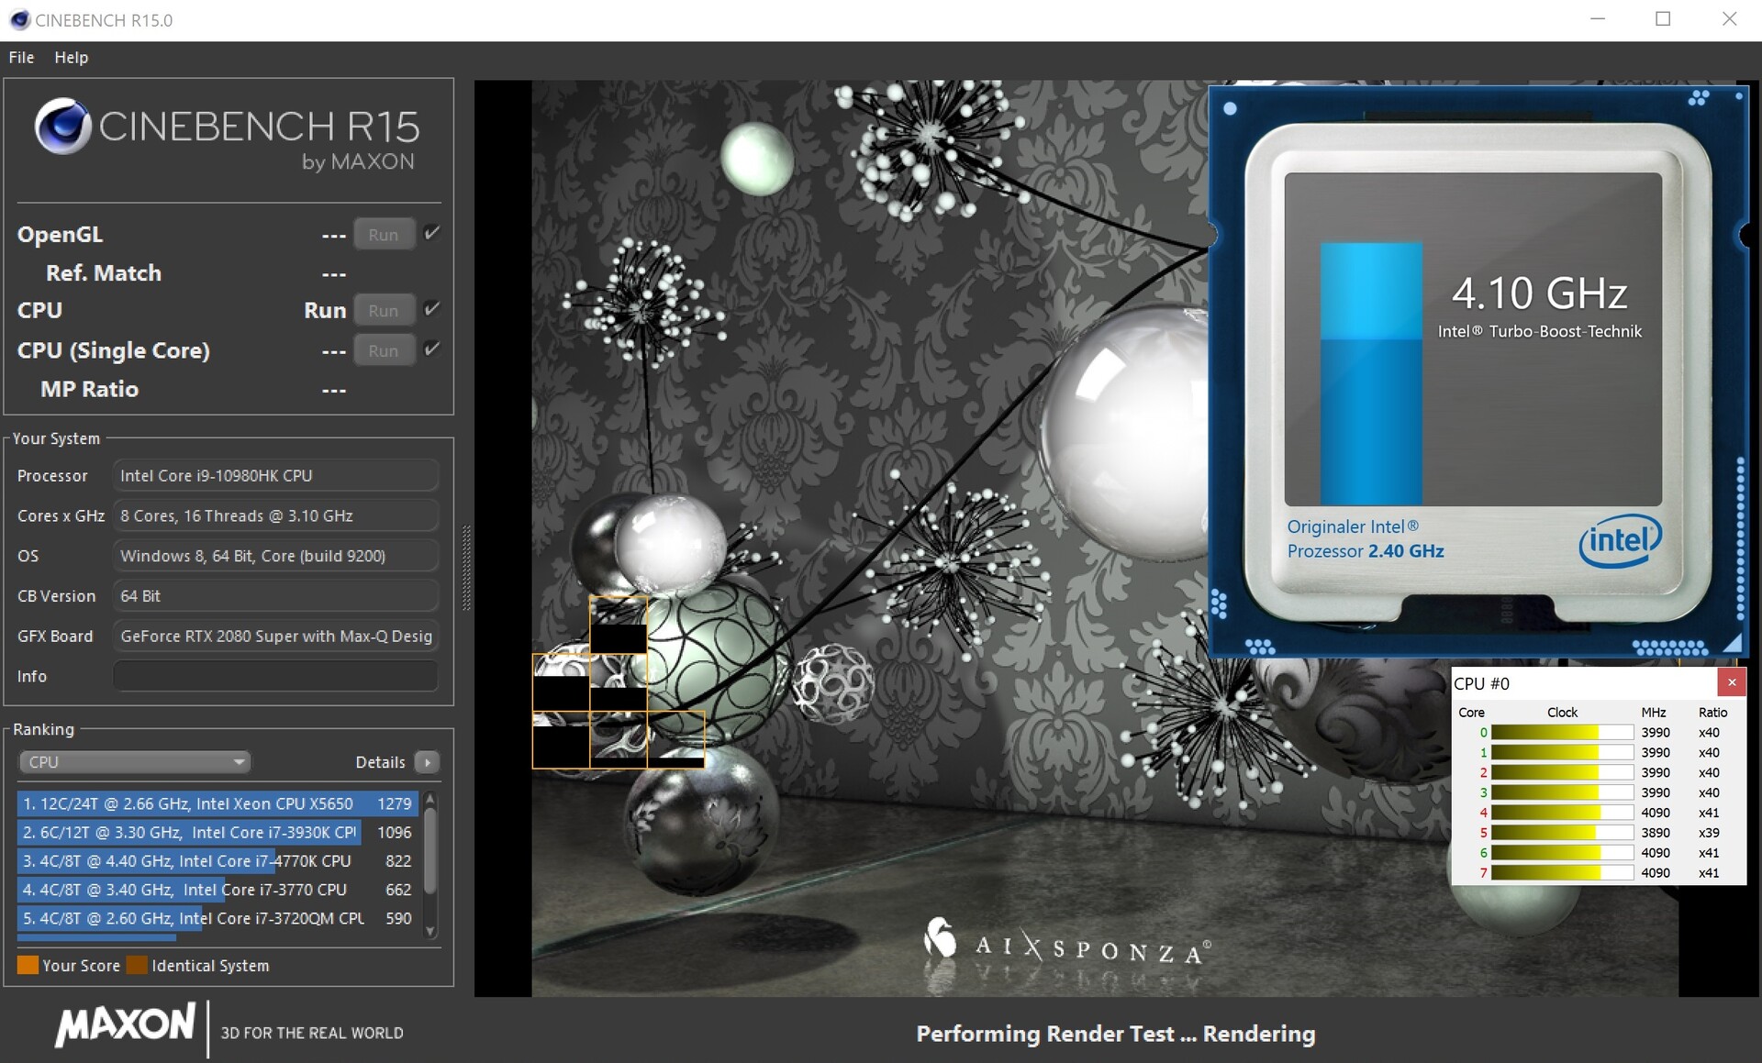Click the empty Info input field
This screenshot has height=1063, width=1762.
(275, 676)
